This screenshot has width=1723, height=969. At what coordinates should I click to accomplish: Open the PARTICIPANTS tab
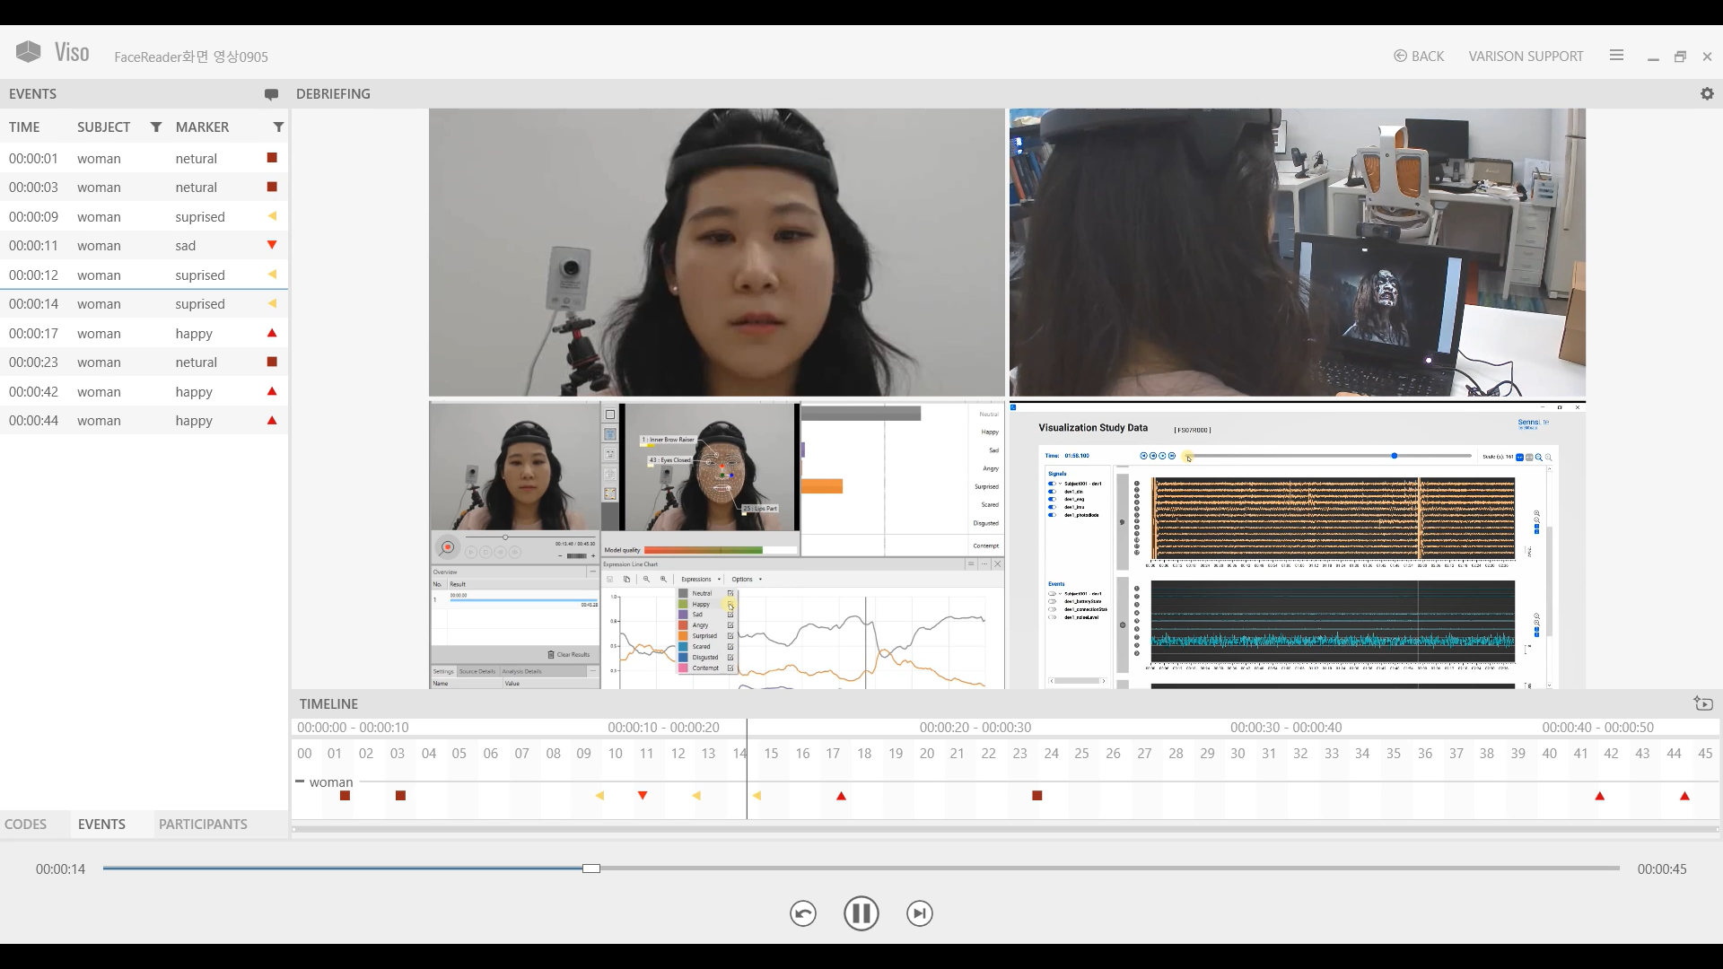(x=202, y=824)
